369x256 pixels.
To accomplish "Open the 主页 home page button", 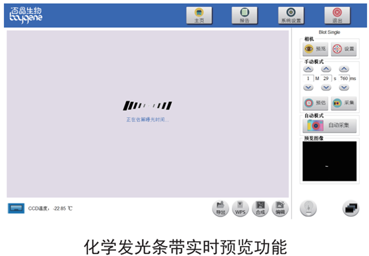I will (199, 15).
